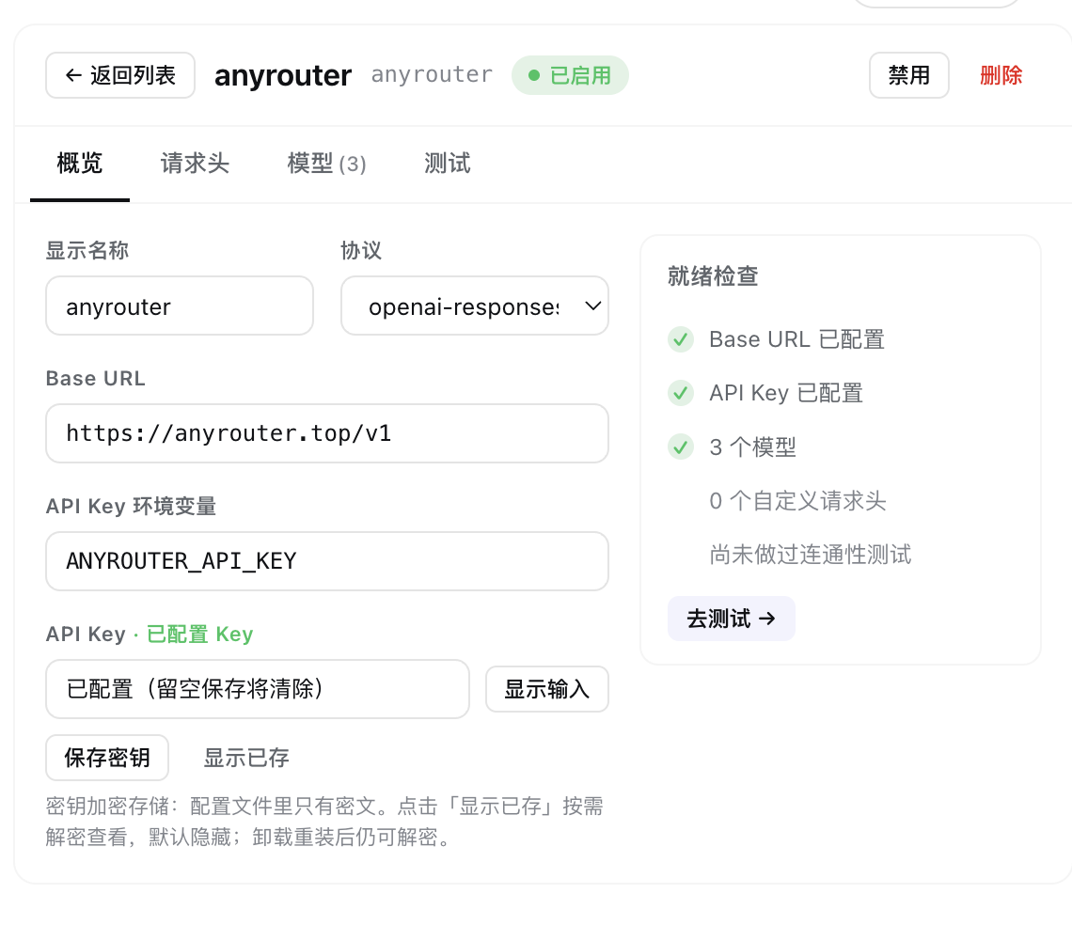Click the 已启用 status badge
Screen dimensions: 1072x925
pos(570,75)
